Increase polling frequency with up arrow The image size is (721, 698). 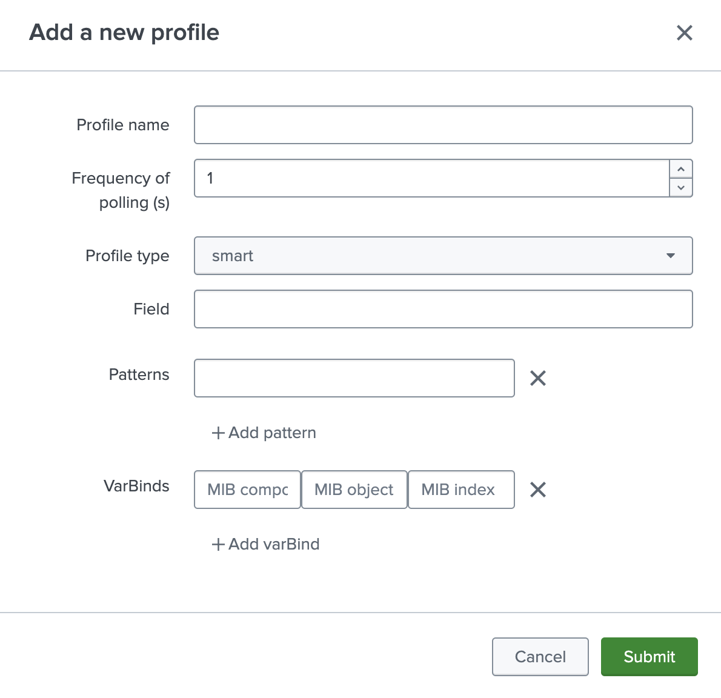(681, 169)
